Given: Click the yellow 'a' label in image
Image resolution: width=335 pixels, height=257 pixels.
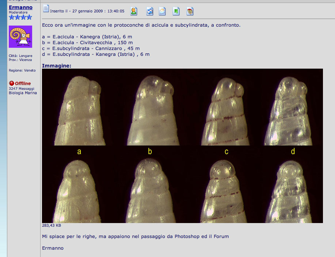Looking at the screenshot, I should pyautogui.click(x=79, y=152).
